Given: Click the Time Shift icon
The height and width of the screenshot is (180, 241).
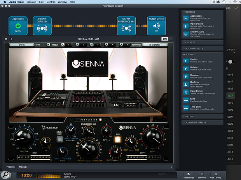Looking at the screenshot, I should [x=186, y=108].
